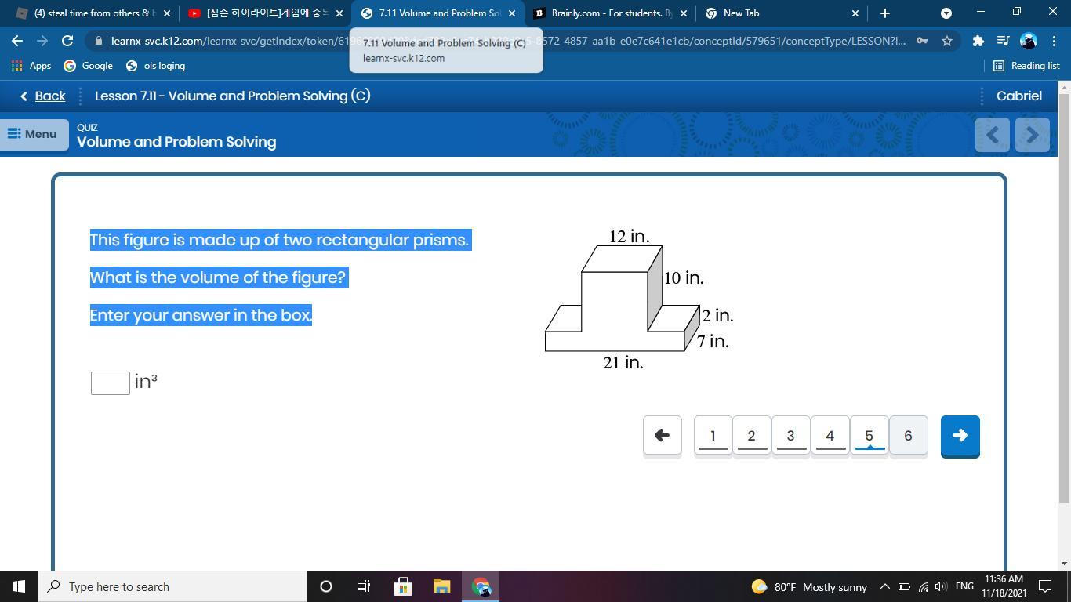Click the taskbar search box
1071x602 pixels.
coord(172,586)
